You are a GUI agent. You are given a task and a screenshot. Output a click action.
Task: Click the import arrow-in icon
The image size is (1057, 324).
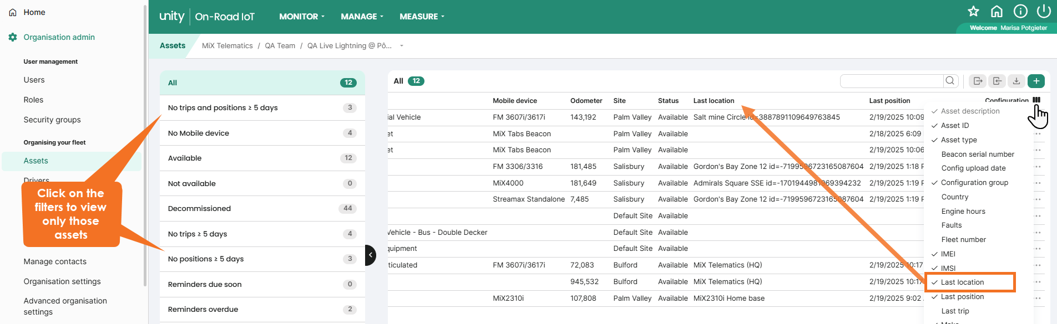[997, 81]
